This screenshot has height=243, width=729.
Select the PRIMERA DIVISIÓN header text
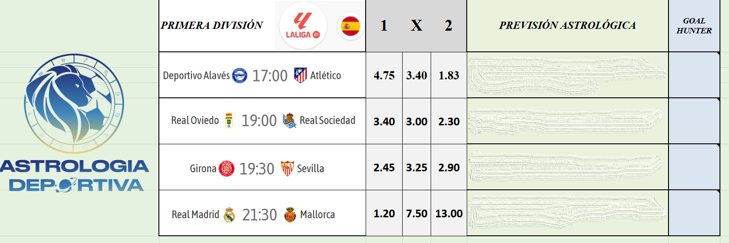click(x=212, y=25)
